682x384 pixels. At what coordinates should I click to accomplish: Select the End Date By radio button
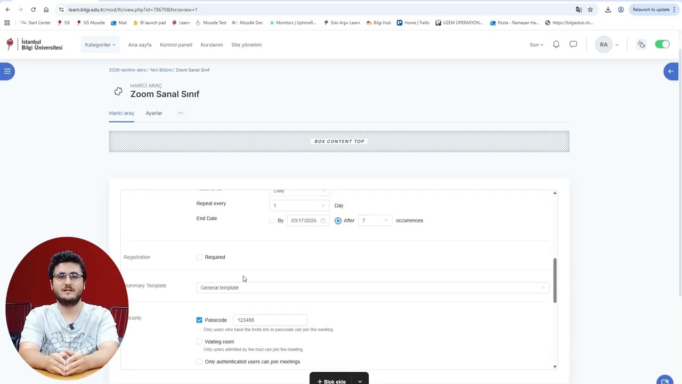click(x=272, y=220)
